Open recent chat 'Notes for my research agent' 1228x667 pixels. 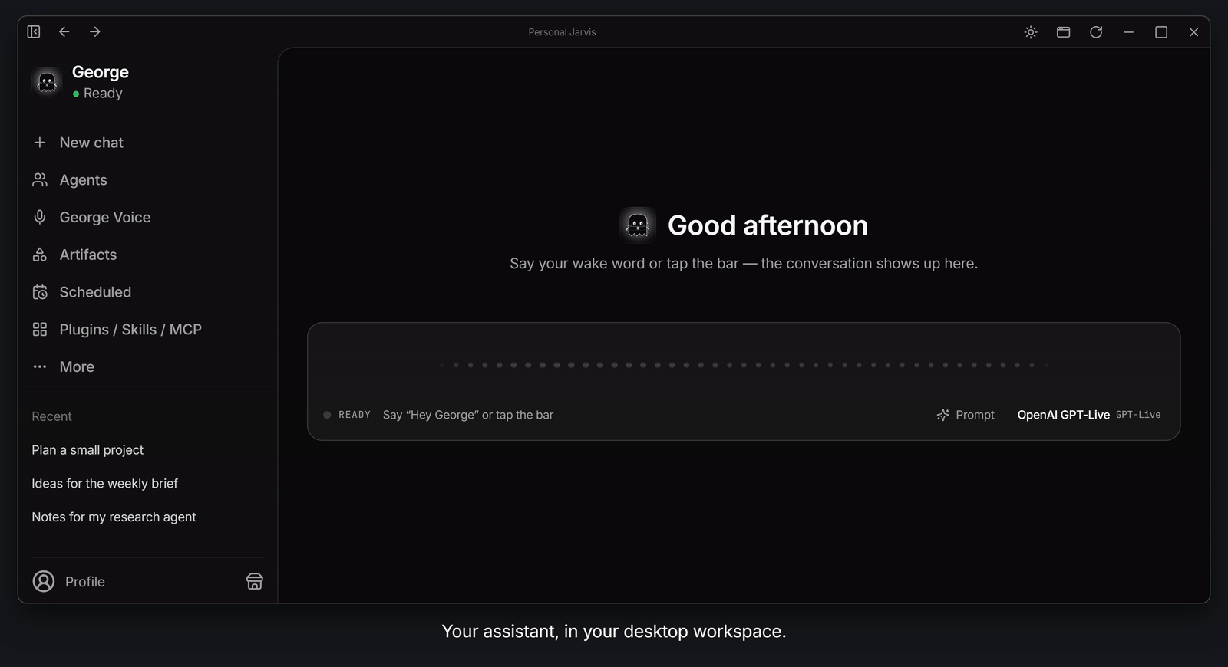point(114,517)
